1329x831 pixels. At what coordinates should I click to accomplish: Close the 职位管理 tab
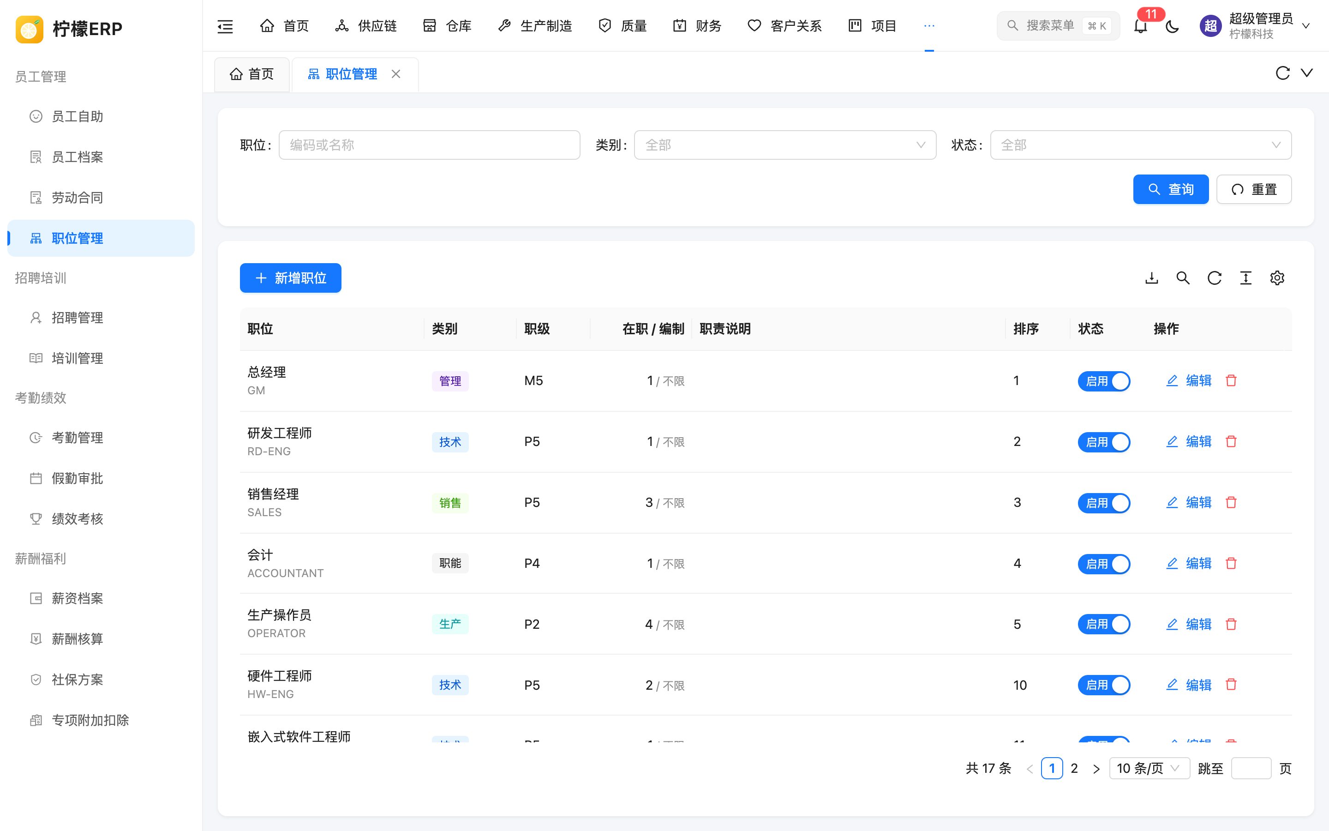396,74
